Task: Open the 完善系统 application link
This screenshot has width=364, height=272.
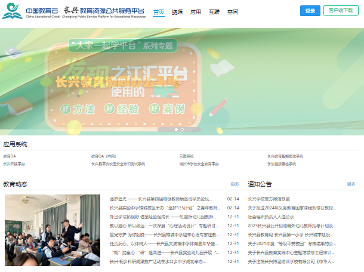Action: [186, 156]
